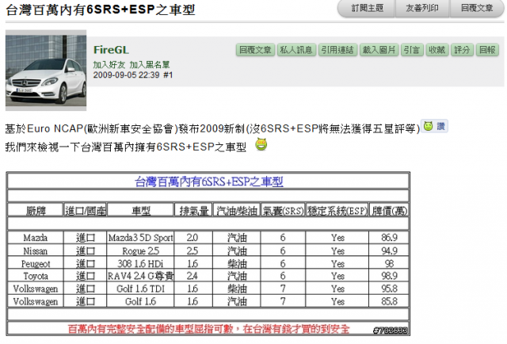Open FireGL's car avatar image

click(x=46, y=71)
